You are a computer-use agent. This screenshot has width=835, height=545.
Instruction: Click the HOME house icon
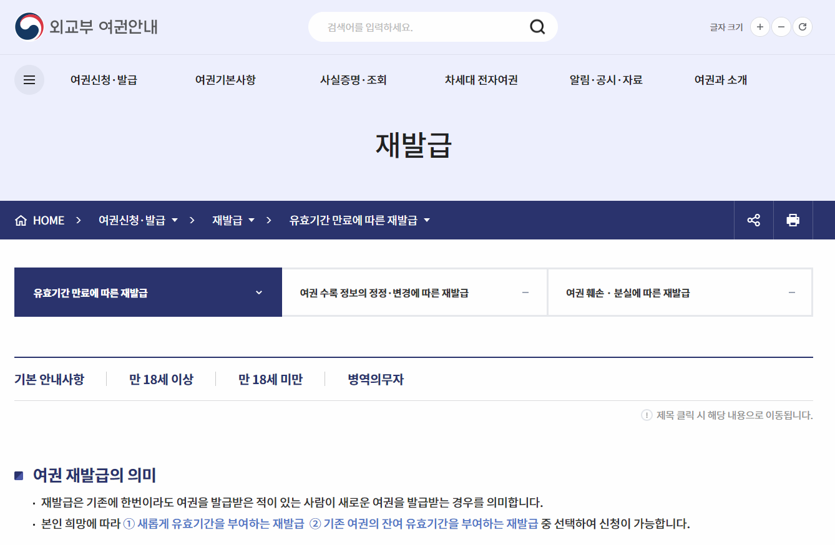[22, 219]
